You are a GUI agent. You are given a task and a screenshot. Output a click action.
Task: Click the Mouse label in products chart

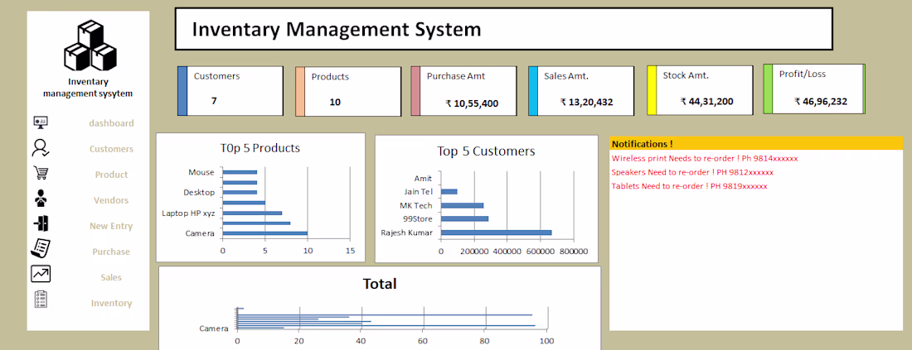tap(201, 172)
